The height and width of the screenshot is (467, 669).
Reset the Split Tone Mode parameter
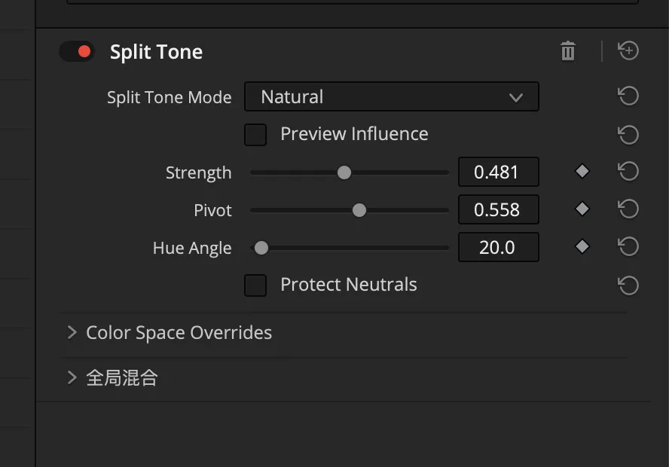[628, 96]
